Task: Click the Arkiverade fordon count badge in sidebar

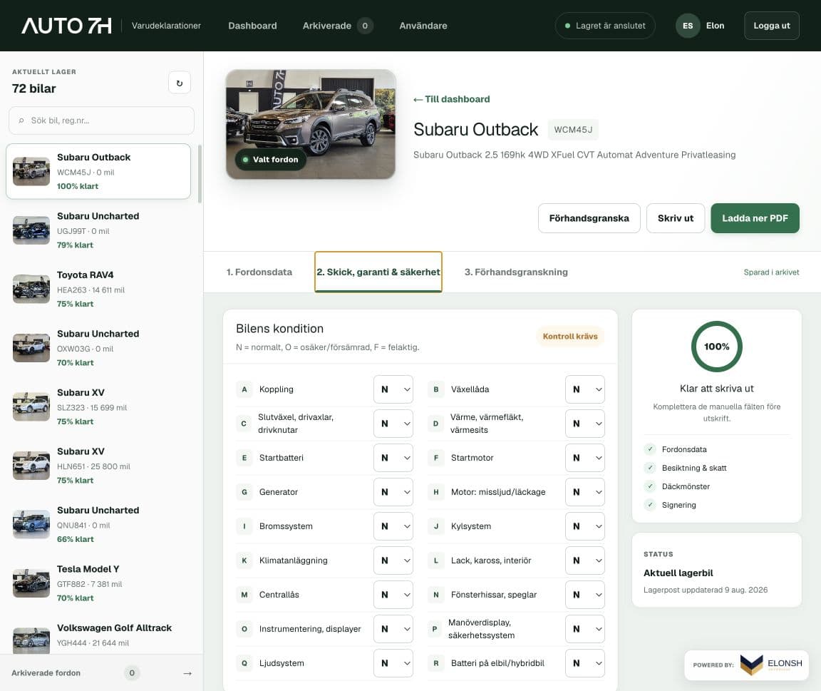Action: click(x=132, y=673)
